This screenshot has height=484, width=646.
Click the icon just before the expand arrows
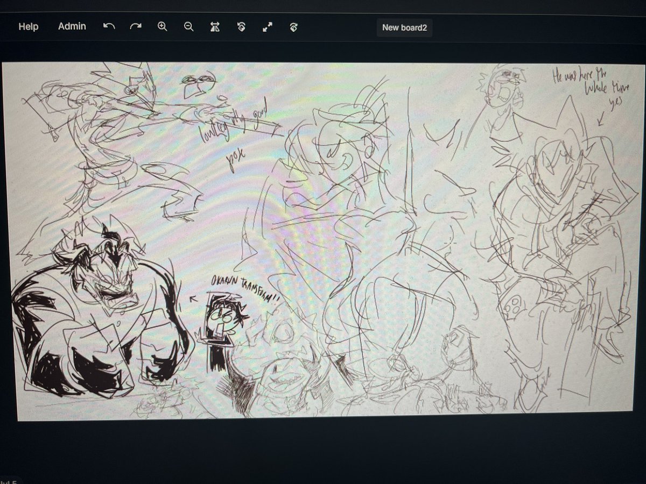tap(241, 27)
